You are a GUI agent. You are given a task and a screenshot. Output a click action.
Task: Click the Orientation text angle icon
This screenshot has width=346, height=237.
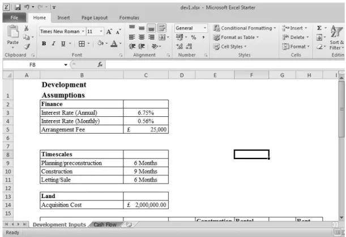click(155, 46)
